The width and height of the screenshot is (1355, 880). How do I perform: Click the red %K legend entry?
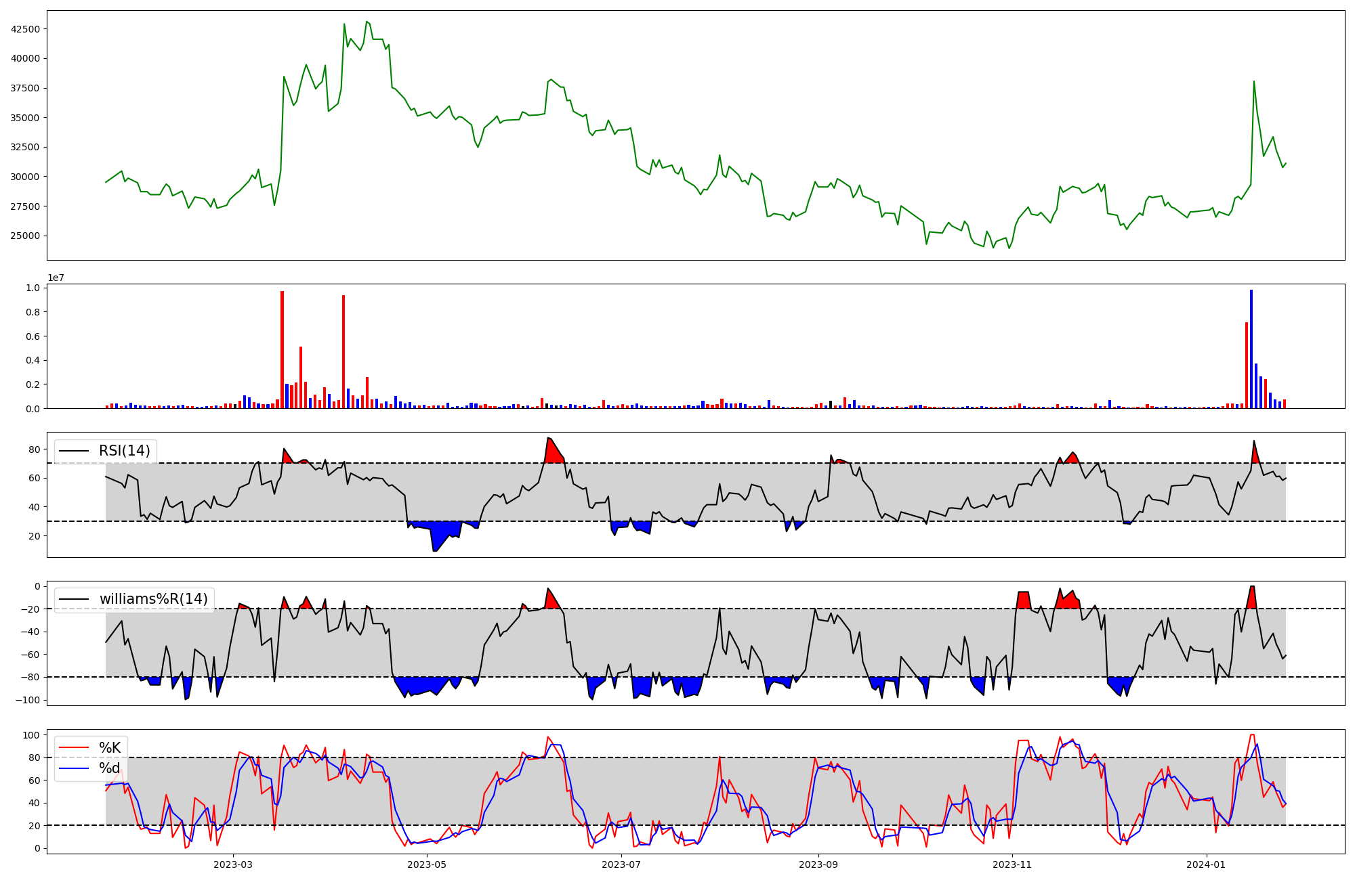(x=110, y=748)
